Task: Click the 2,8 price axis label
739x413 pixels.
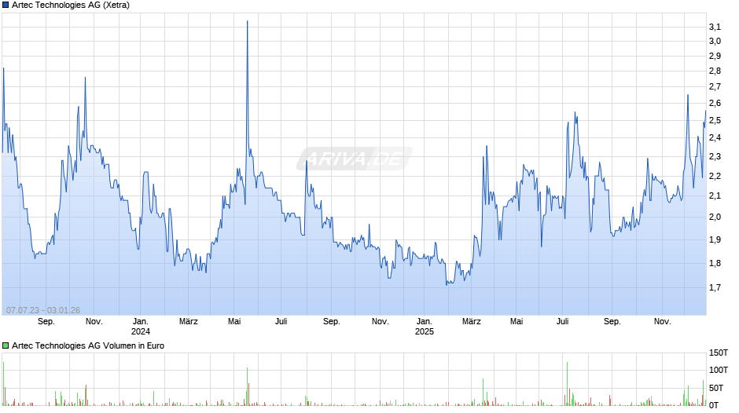Action: [715, 71]
